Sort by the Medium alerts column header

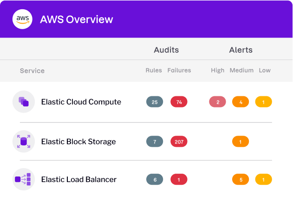tap(241, 70)
